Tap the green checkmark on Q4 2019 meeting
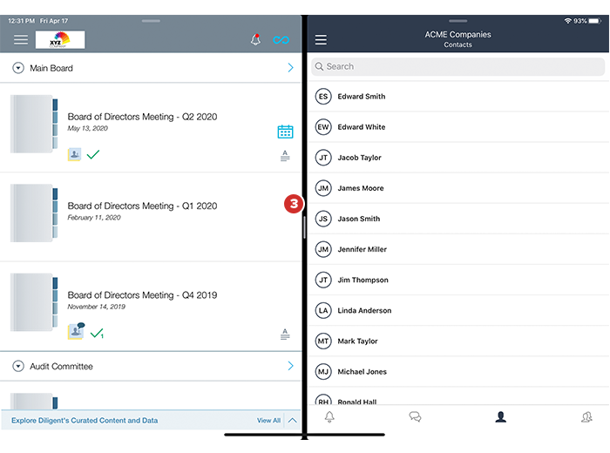 pos(97,333)
